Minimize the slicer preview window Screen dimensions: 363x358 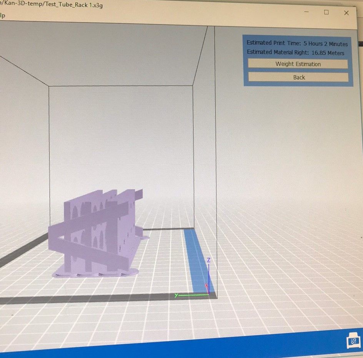pos(306,12)
